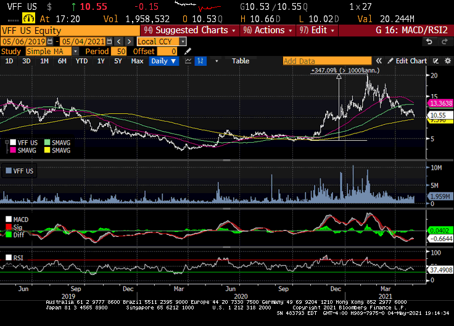Click the 10.55 last price axis label
454x326 pixels.
(440, 115)
